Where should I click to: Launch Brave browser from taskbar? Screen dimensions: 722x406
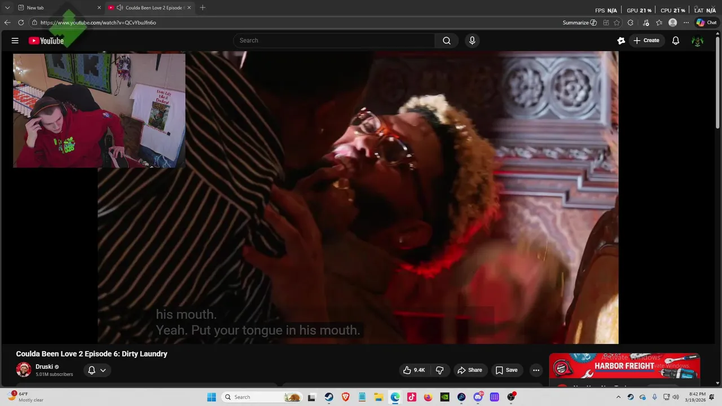click(x=345, y=397)
